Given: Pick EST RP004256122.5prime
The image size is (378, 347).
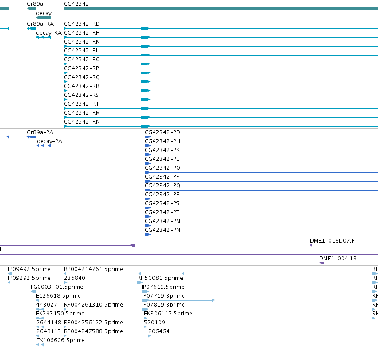Looking at the screenshot, I should coord(94,323).
